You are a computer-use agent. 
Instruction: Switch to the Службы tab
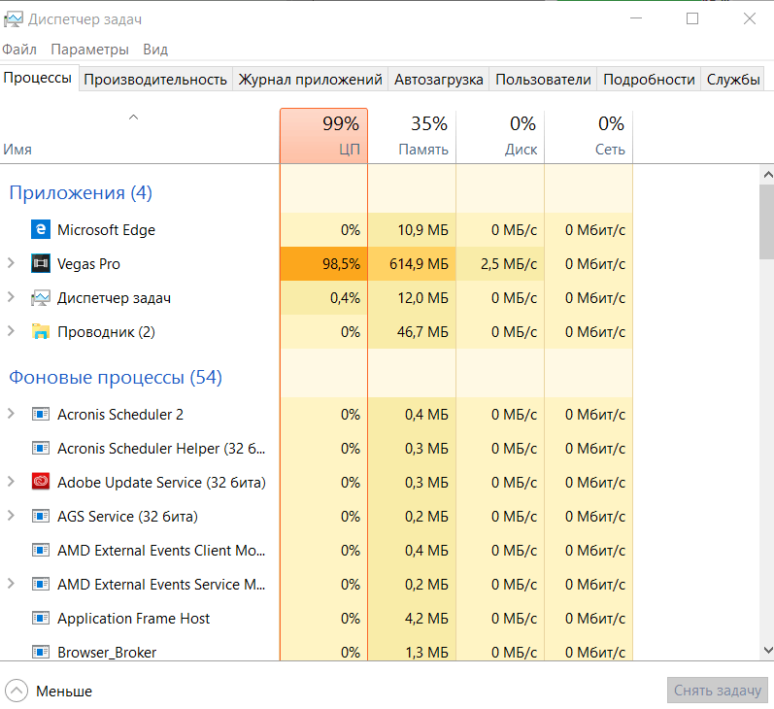click(x=733, y=79)
